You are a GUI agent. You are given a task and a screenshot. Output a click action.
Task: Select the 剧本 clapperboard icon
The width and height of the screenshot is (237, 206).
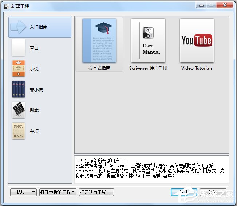pyautogui.click(x=19, y=110)
